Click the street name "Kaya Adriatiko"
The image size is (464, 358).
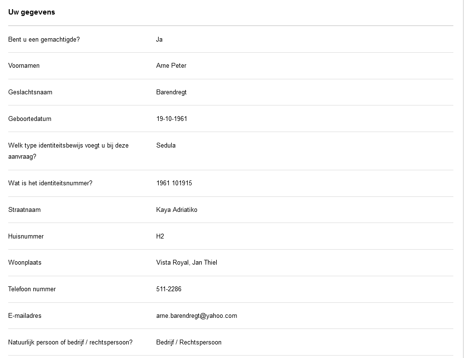[177, 209]
